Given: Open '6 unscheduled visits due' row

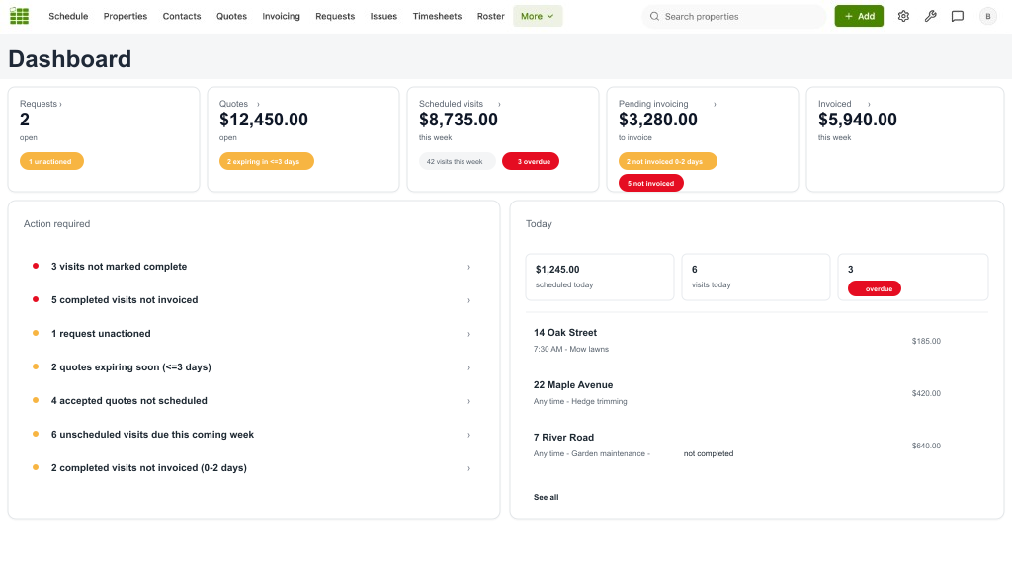Looking at the screenshot, I should tap(254, 435).
